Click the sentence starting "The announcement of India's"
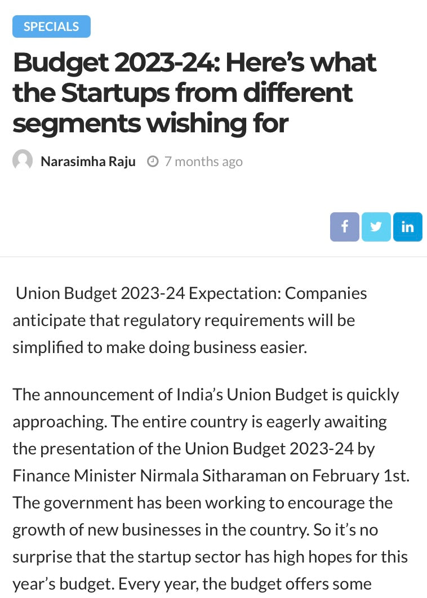This screenshot has height=598, width=427. [206, 394]
